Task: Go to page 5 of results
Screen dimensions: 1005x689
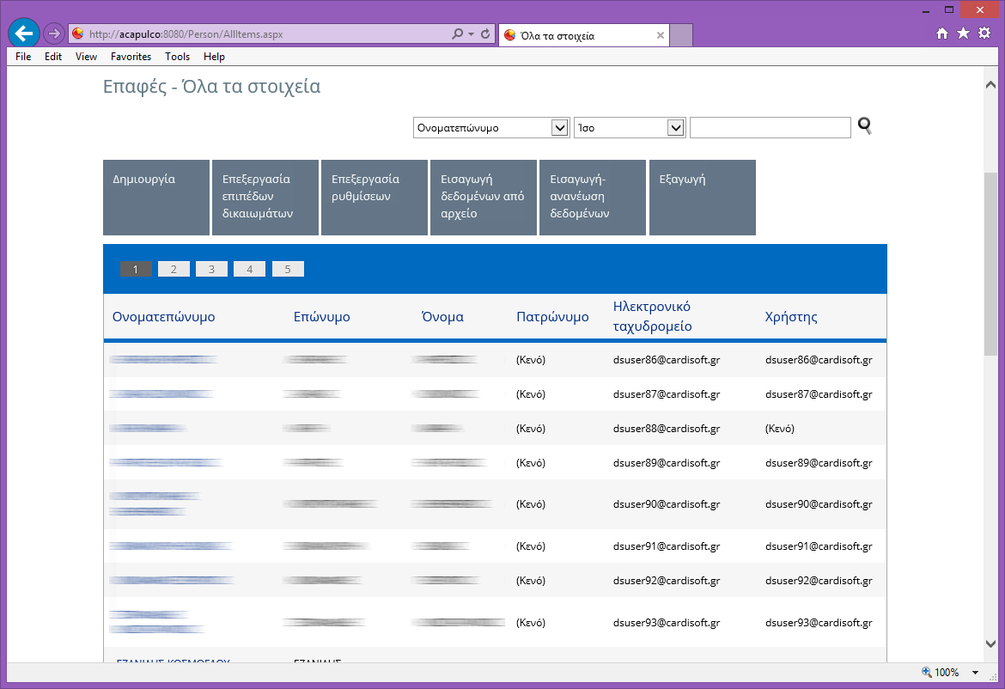Action: 288,269
